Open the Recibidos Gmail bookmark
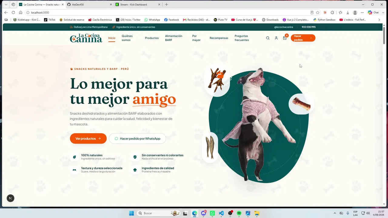388x218 pixels. tap(196, 20)
